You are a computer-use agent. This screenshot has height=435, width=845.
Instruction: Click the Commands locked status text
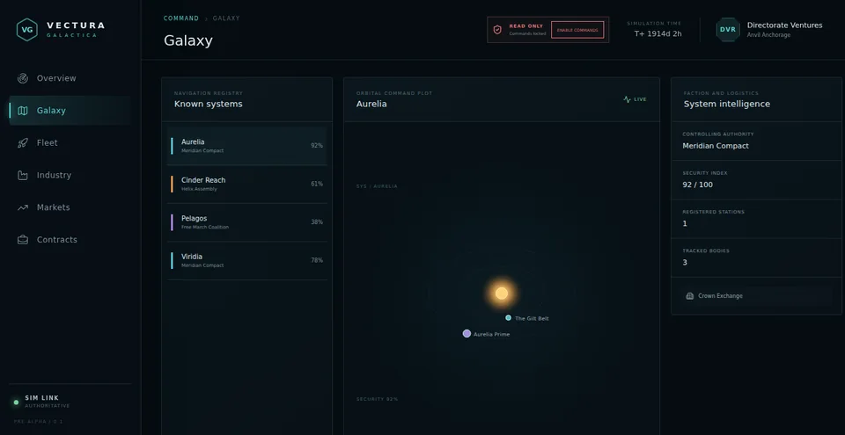(527, 34)
